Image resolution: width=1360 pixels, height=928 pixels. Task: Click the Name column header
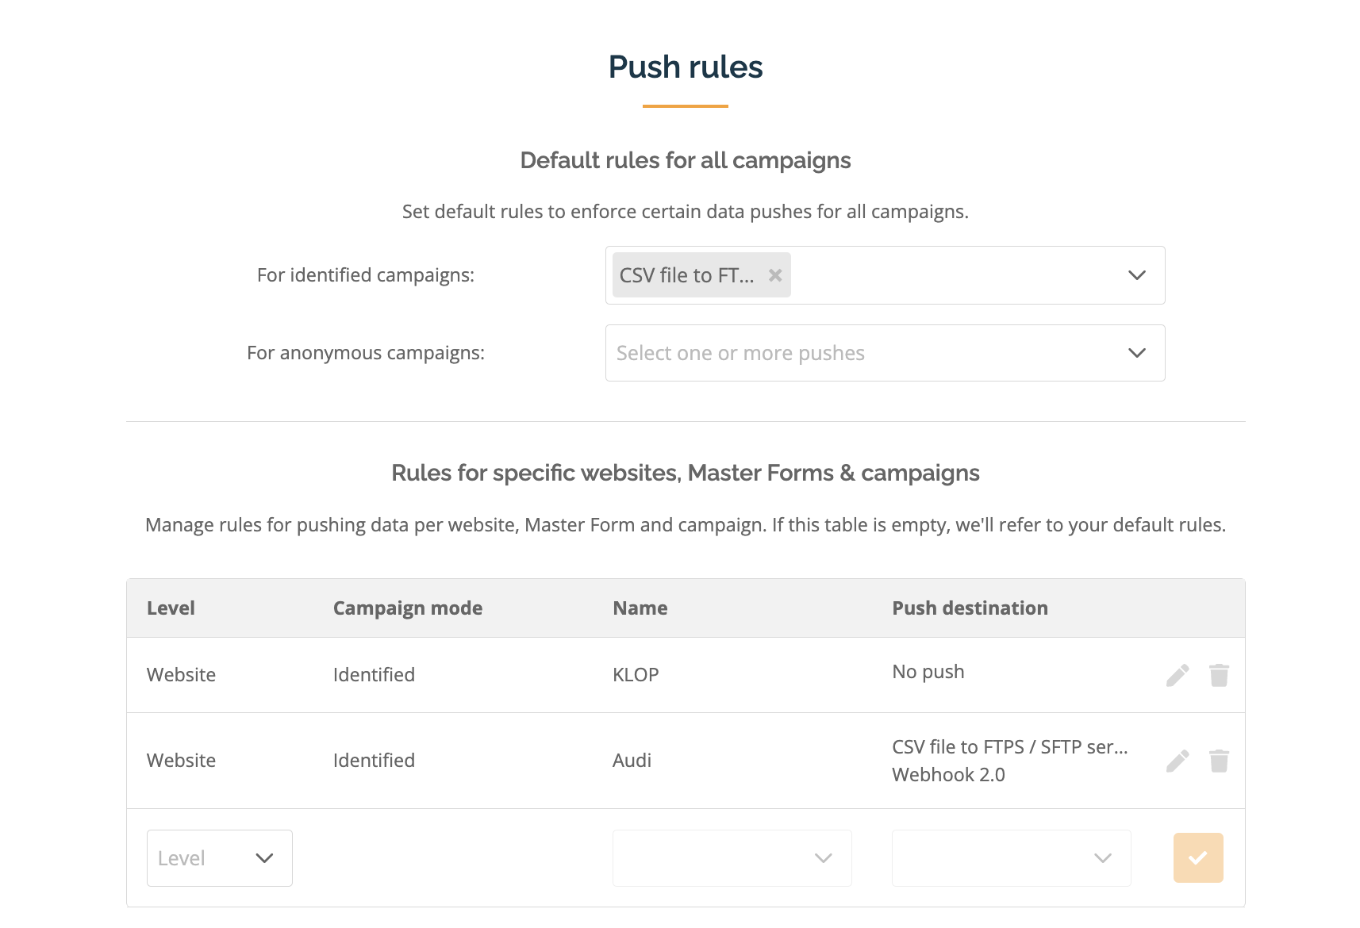click(640, 608)
